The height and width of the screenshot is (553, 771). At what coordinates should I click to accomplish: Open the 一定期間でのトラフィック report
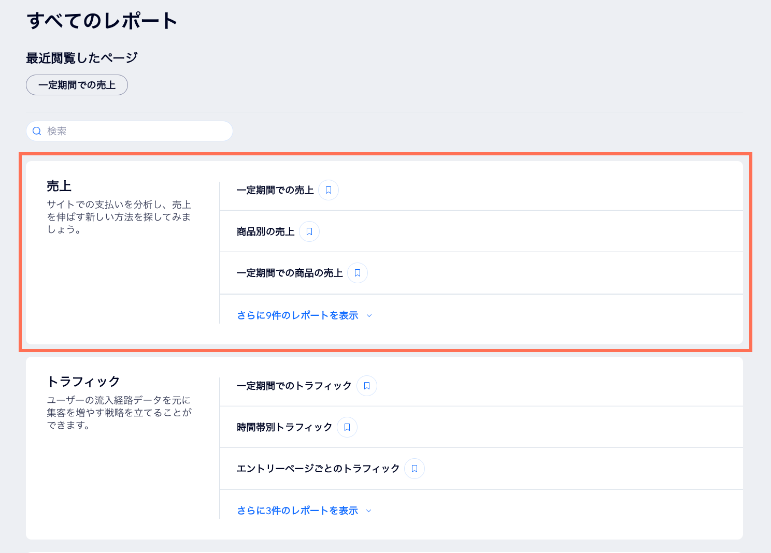294,385
